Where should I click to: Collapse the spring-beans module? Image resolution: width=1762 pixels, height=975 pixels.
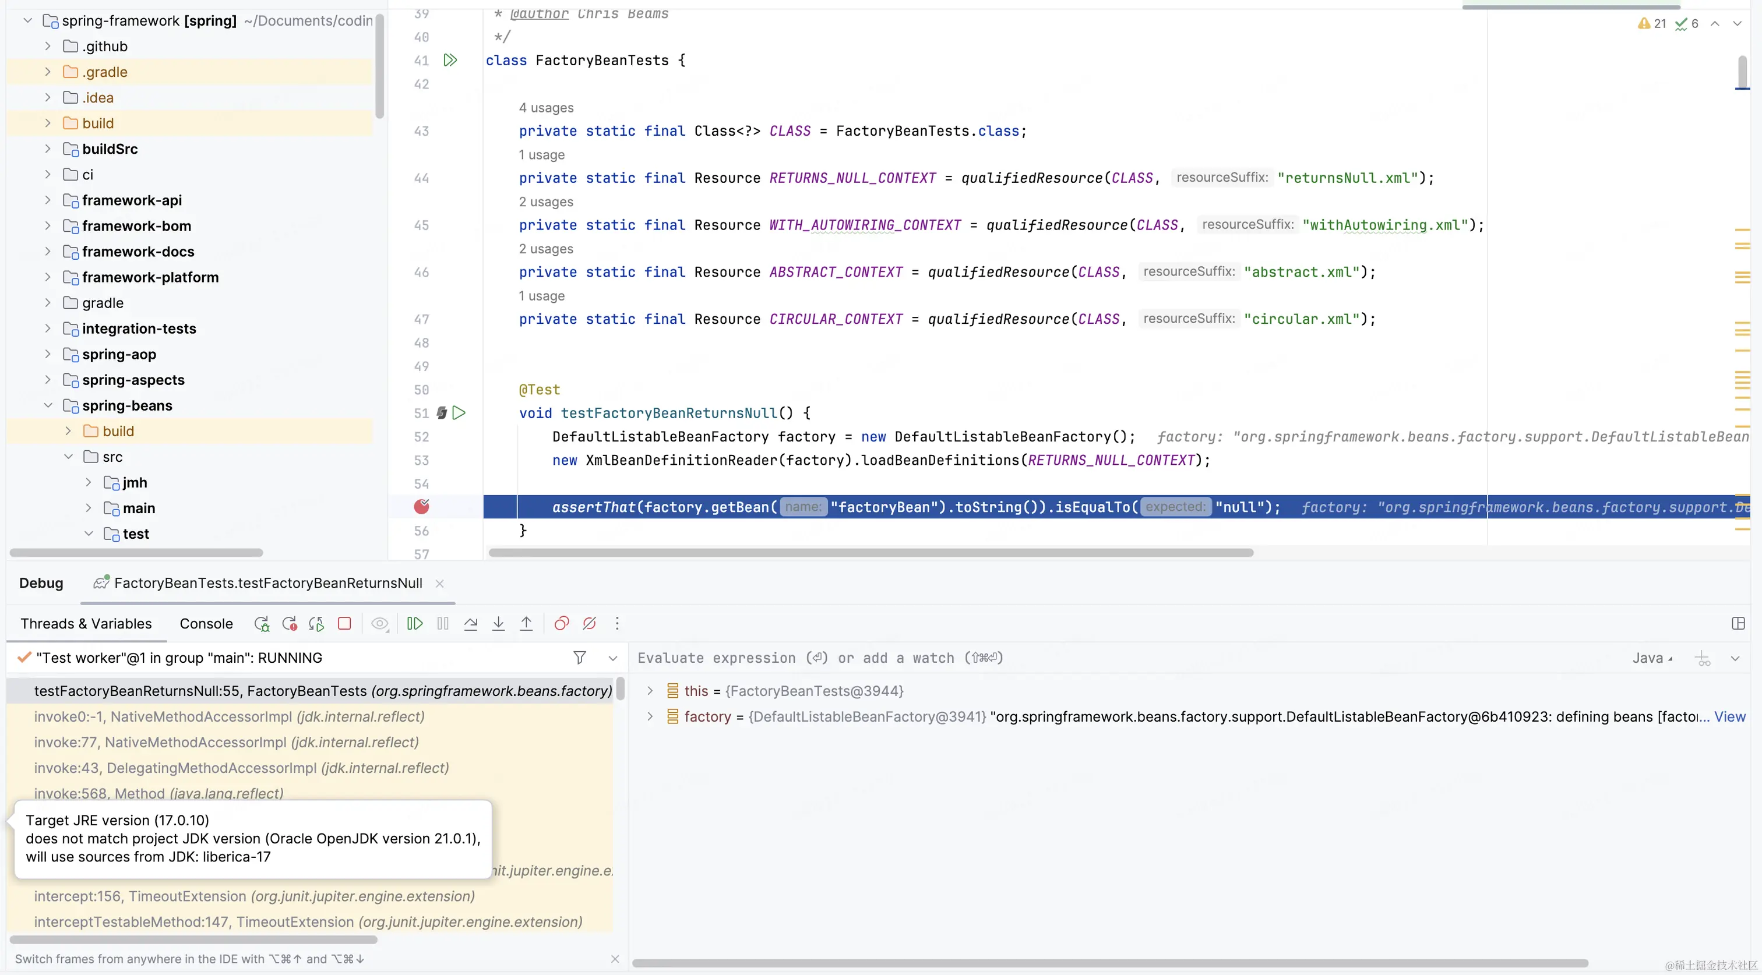(x=48, y=405)
